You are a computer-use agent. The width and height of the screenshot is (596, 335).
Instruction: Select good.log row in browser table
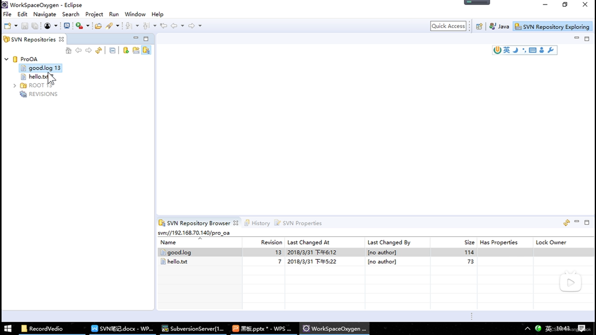[376, 252]
